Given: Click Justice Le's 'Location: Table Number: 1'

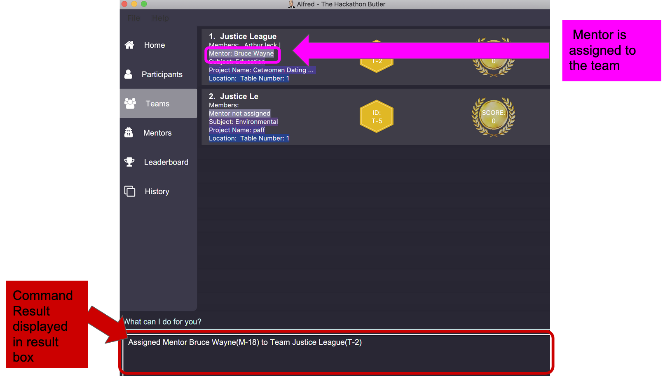Looking at the screenshot, I should pyautogui.click(x=249, y=138).
